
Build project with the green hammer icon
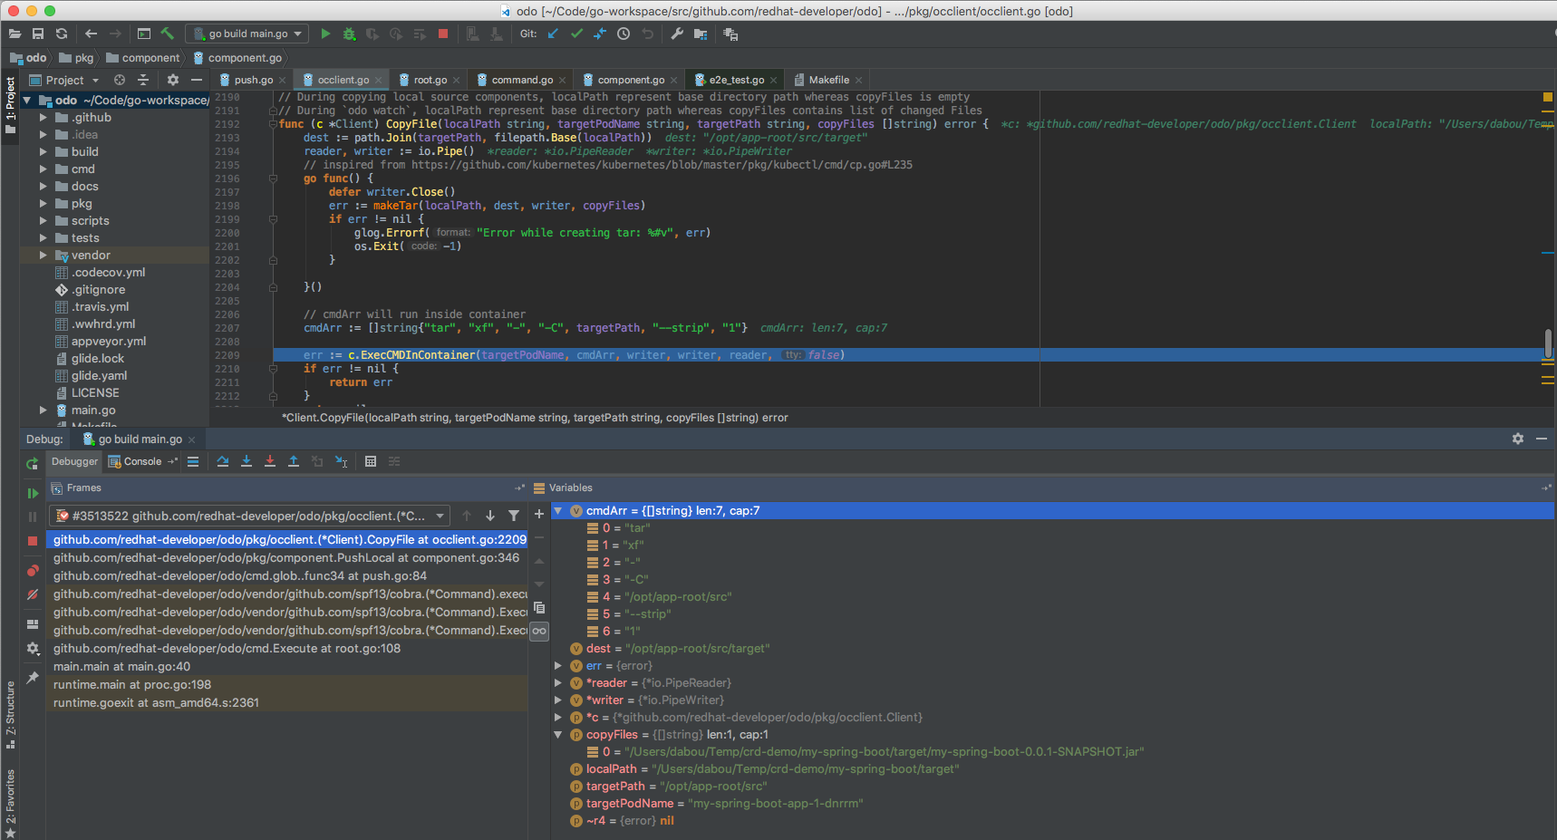(168, 34)
